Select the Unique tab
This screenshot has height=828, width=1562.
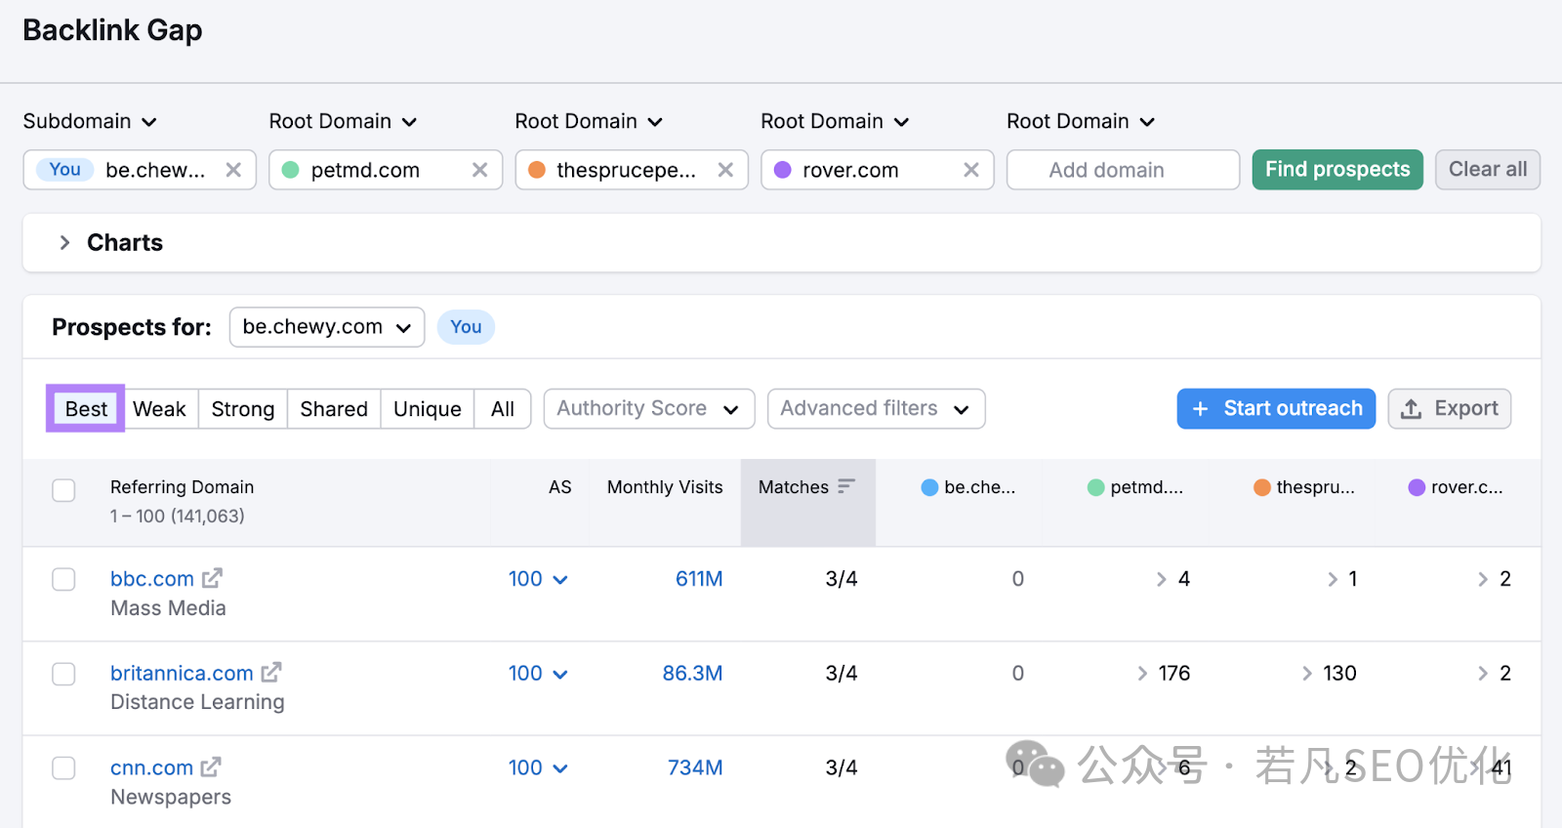tap(428, 409)
